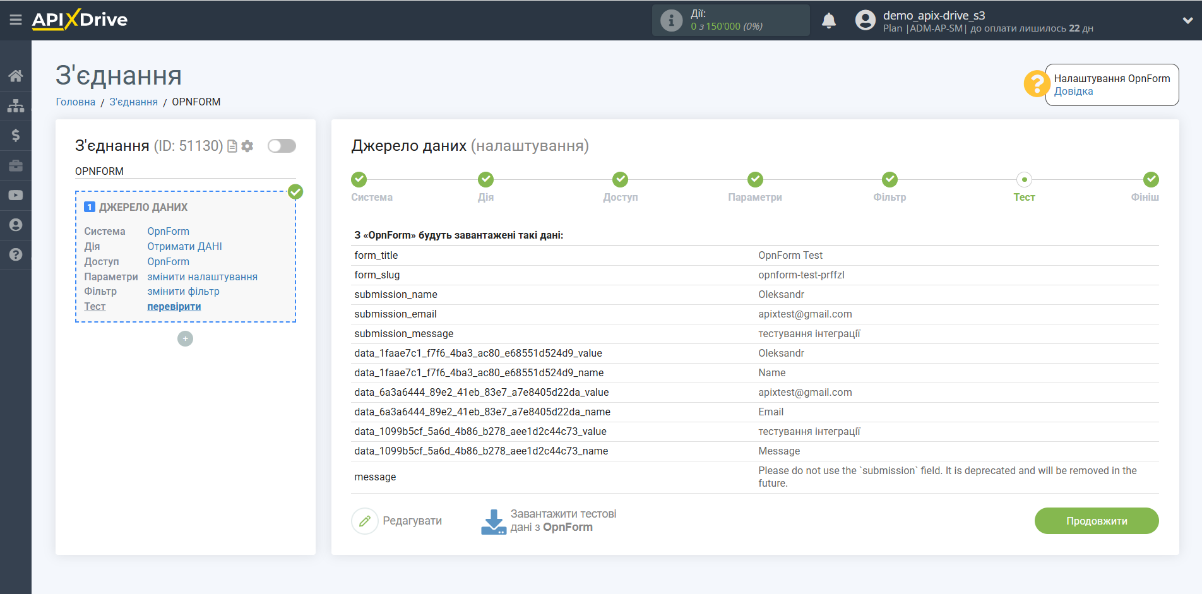The image size is (1202, 594).
Task: Open the notifications bell
Action: (x=829, y=21)
